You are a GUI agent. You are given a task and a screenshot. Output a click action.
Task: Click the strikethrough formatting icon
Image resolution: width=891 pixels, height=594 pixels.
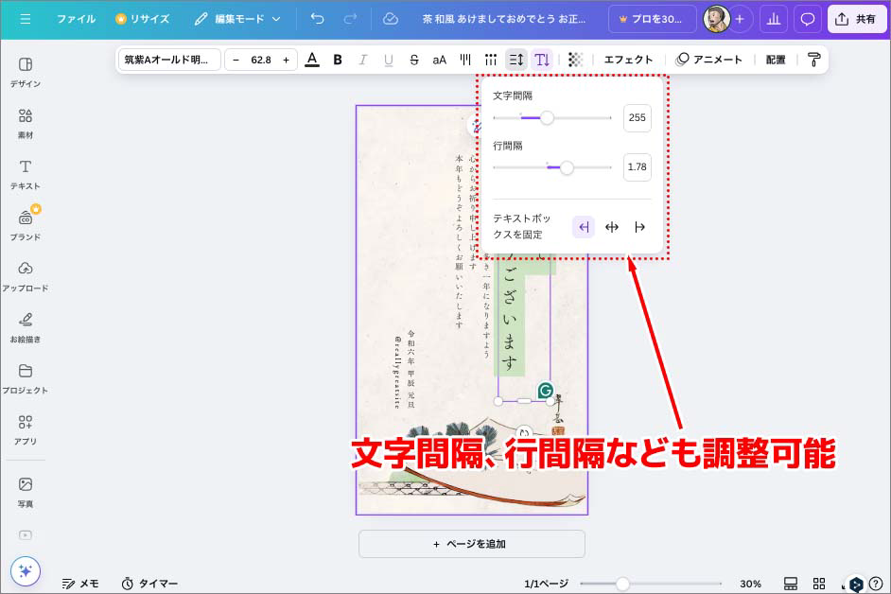pyautogui.click(x=414, y=59)
